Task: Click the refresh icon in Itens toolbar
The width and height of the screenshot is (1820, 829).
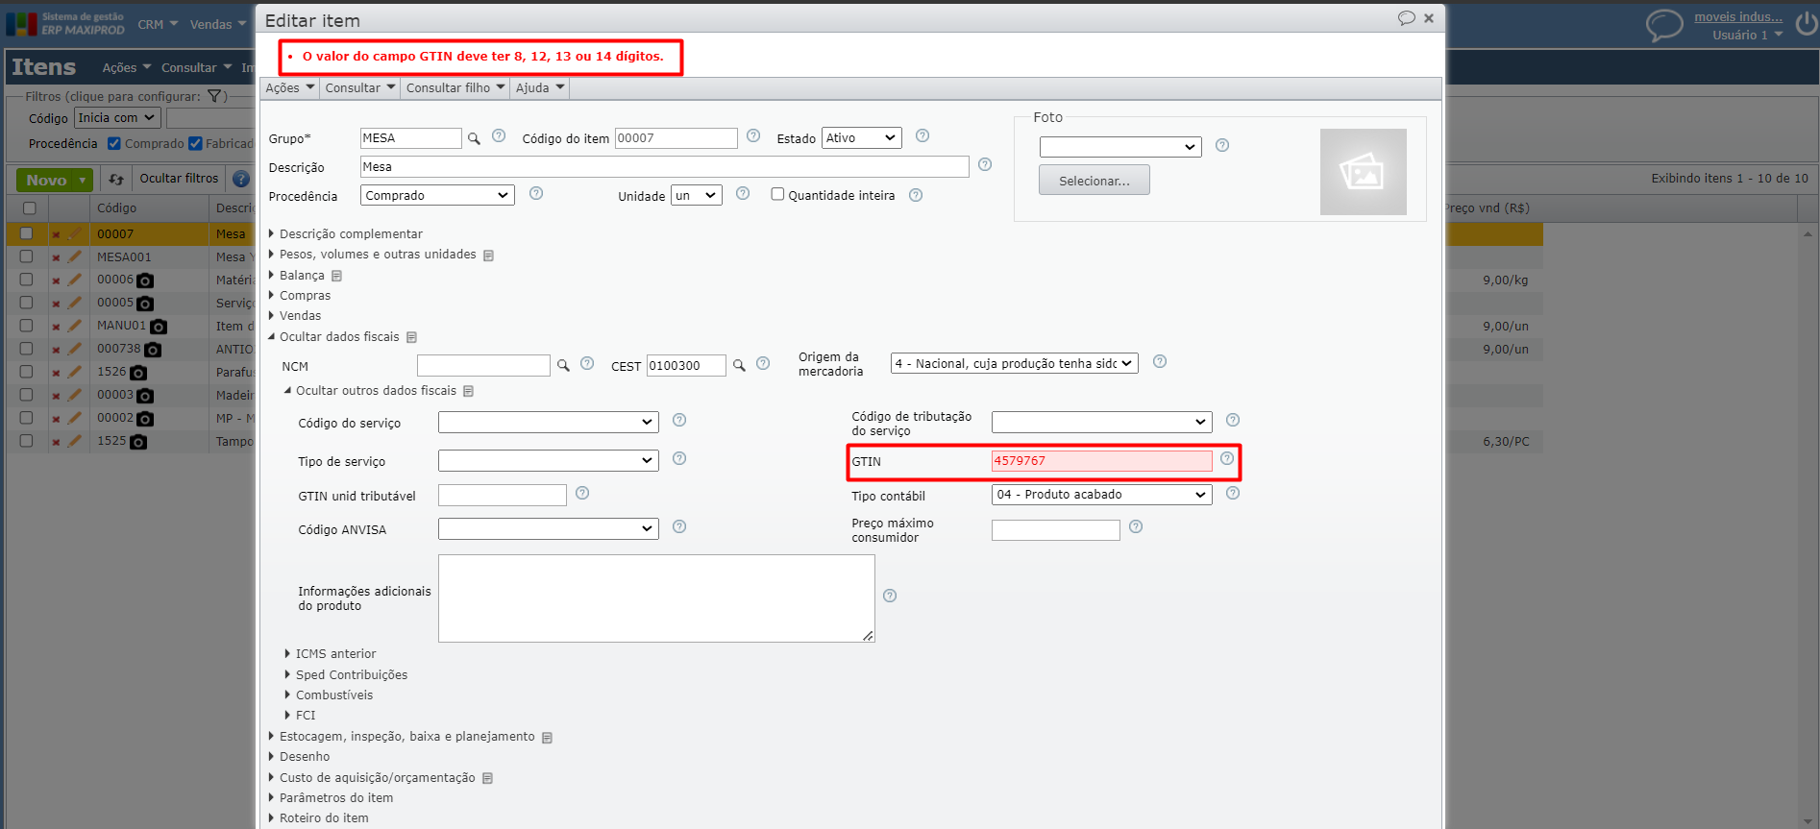Action: tap(116, 180)
